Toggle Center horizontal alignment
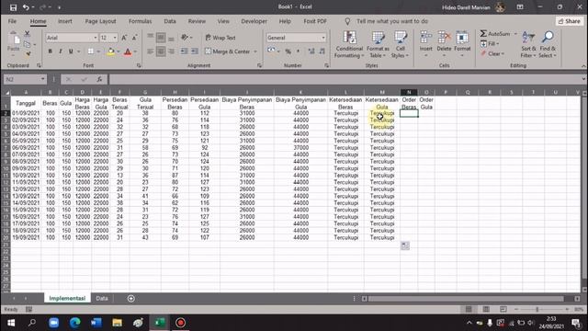 point(161,51)
